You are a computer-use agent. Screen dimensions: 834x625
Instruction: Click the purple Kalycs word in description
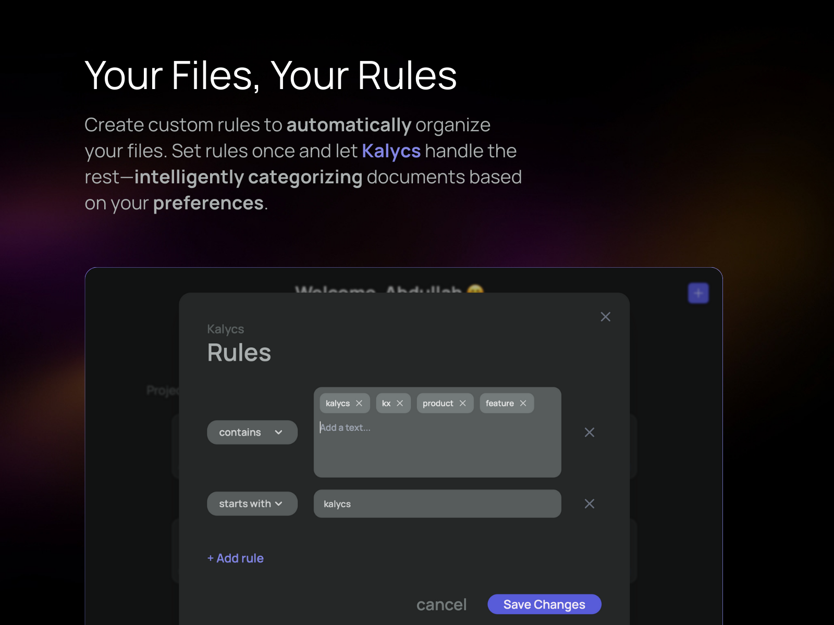tap(391, 151)
